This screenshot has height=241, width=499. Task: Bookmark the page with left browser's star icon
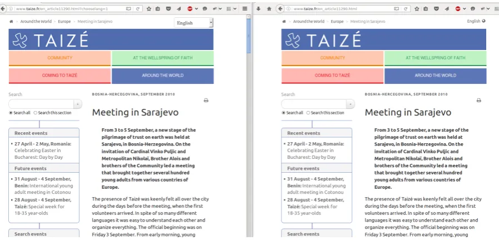click(x=149, y=9)
